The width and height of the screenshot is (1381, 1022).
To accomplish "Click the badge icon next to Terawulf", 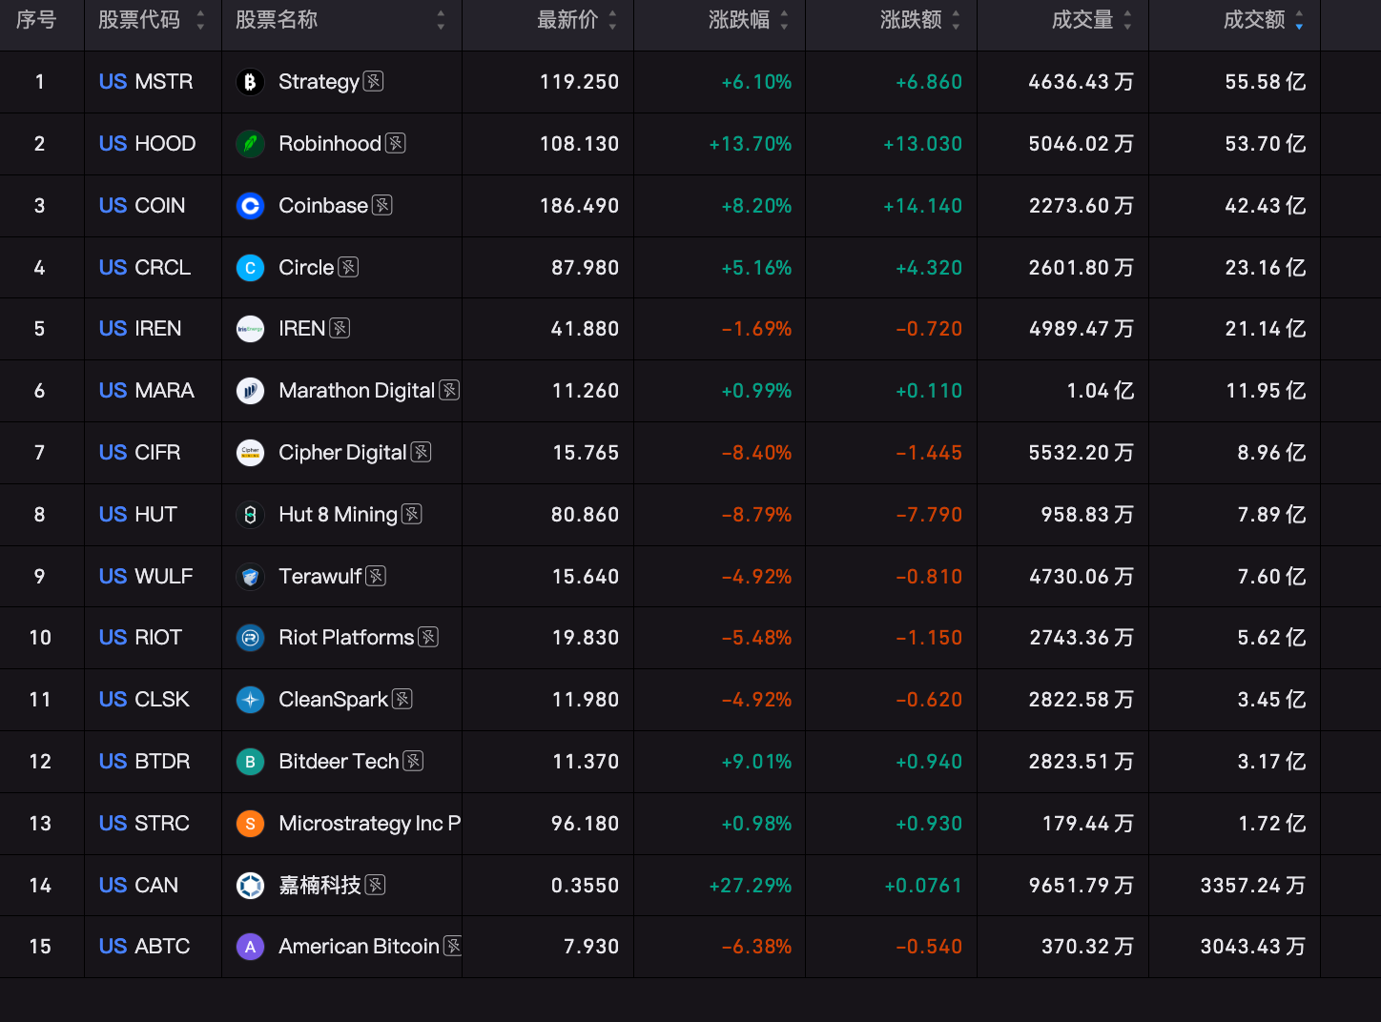I will pos(376,576).
